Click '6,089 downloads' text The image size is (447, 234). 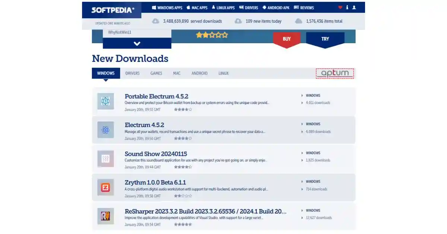[318, 132]
